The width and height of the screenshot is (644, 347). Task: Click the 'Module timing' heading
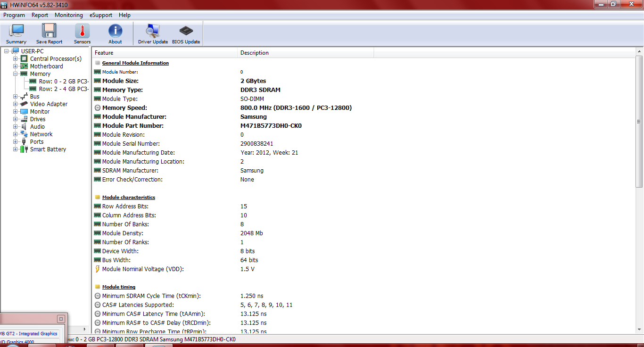[119, 287]
